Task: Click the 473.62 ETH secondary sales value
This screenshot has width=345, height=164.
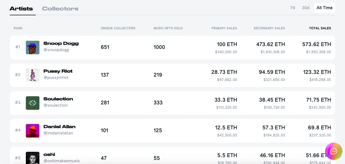Action: click(x=271, y=44)
